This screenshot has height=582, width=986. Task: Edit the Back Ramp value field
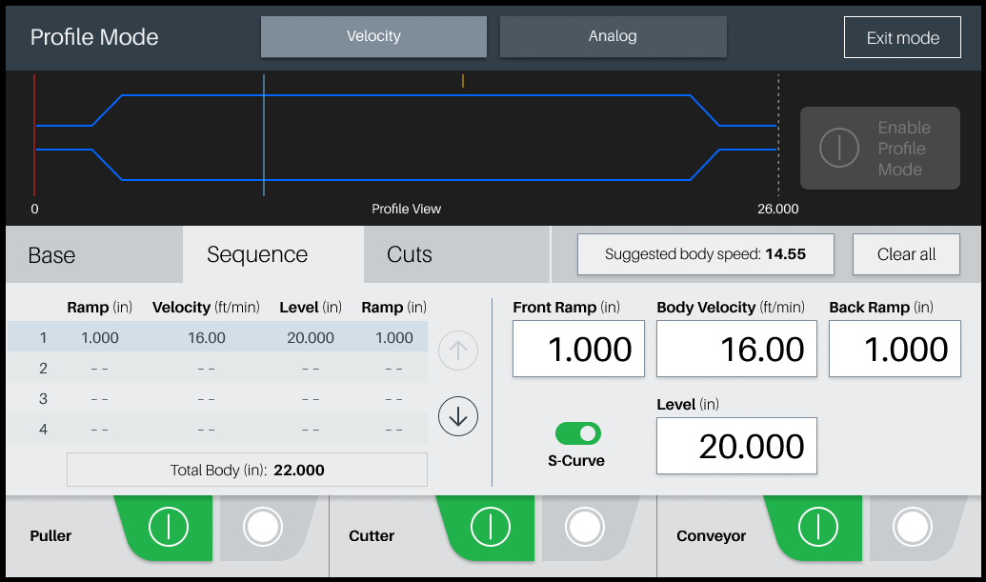(x=895, y=349)
